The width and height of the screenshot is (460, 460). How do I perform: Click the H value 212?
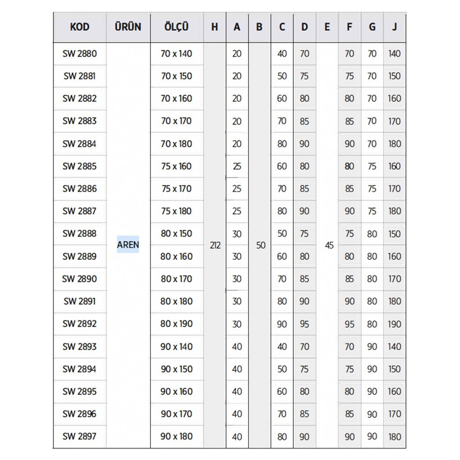(x=215, y=245)
